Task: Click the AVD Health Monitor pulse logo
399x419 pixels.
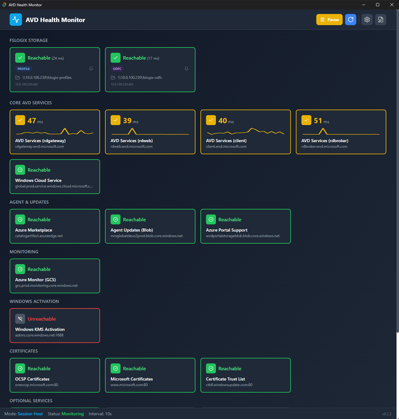Action: click(x=16, y=20)
